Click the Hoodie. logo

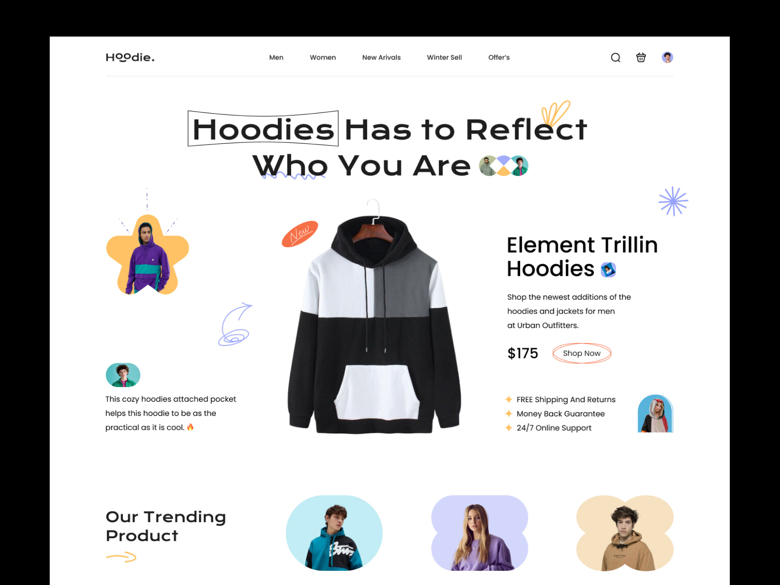tap(130, 57)
